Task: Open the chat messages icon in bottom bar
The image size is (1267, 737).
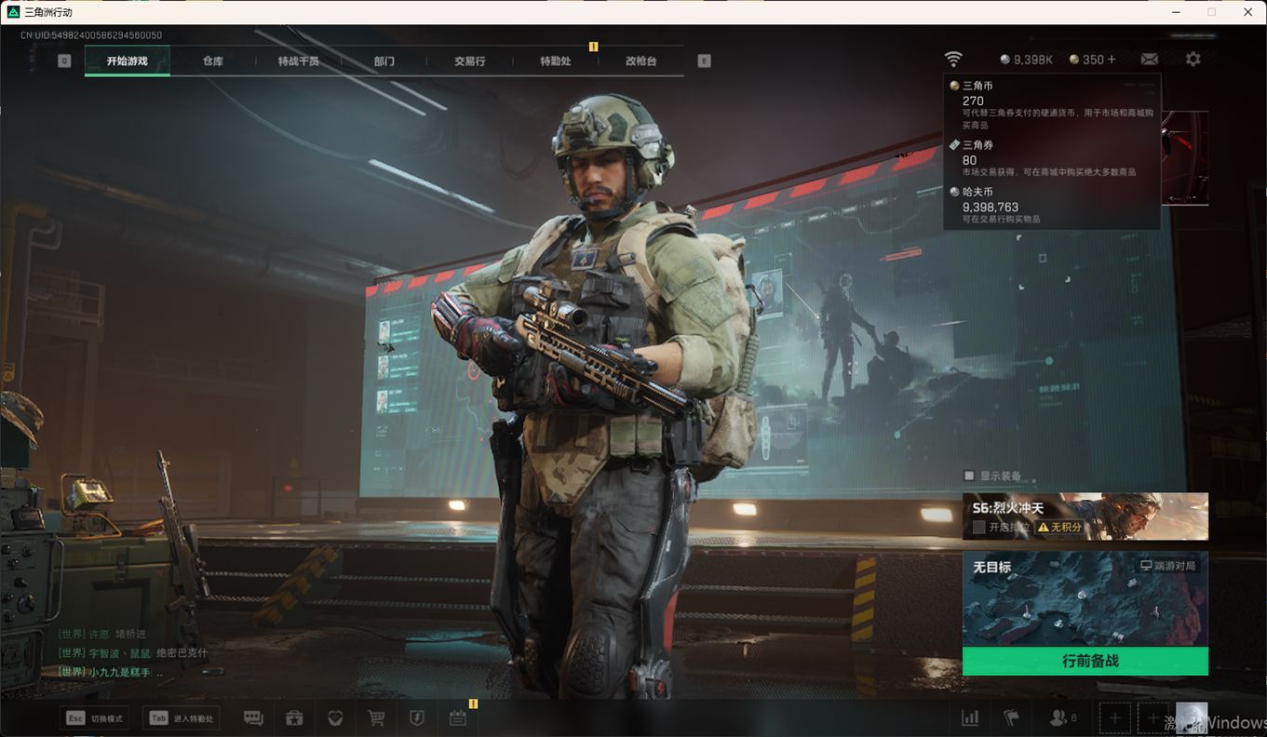Action: pos(253,717)
